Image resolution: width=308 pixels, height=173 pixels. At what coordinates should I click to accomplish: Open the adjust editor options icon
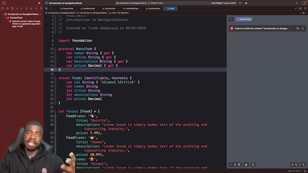300,9
